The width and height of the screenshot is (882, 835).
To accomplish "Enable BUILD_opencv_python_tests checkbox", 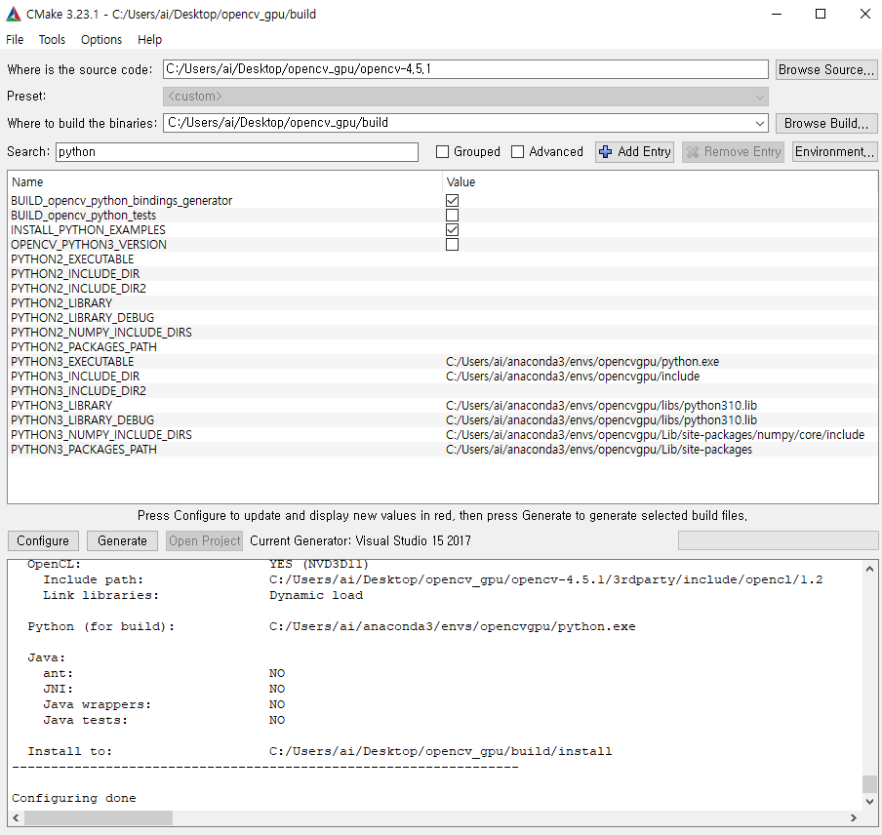I will [x=452, y=216].
